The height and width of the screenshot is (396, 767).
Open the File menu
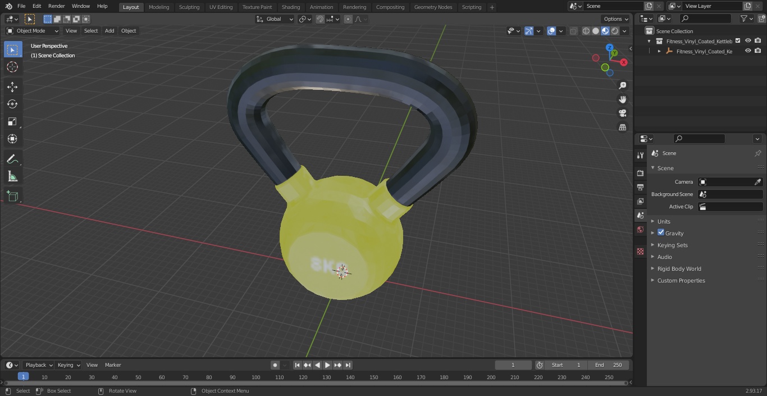pyautogui.click(x=21, y=6)
